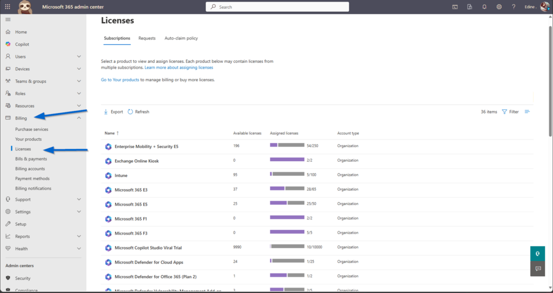Open Microsoft Copilot Studio Viral Trial
The width and height of the screenshot is (553, 293).
(148, 248)
